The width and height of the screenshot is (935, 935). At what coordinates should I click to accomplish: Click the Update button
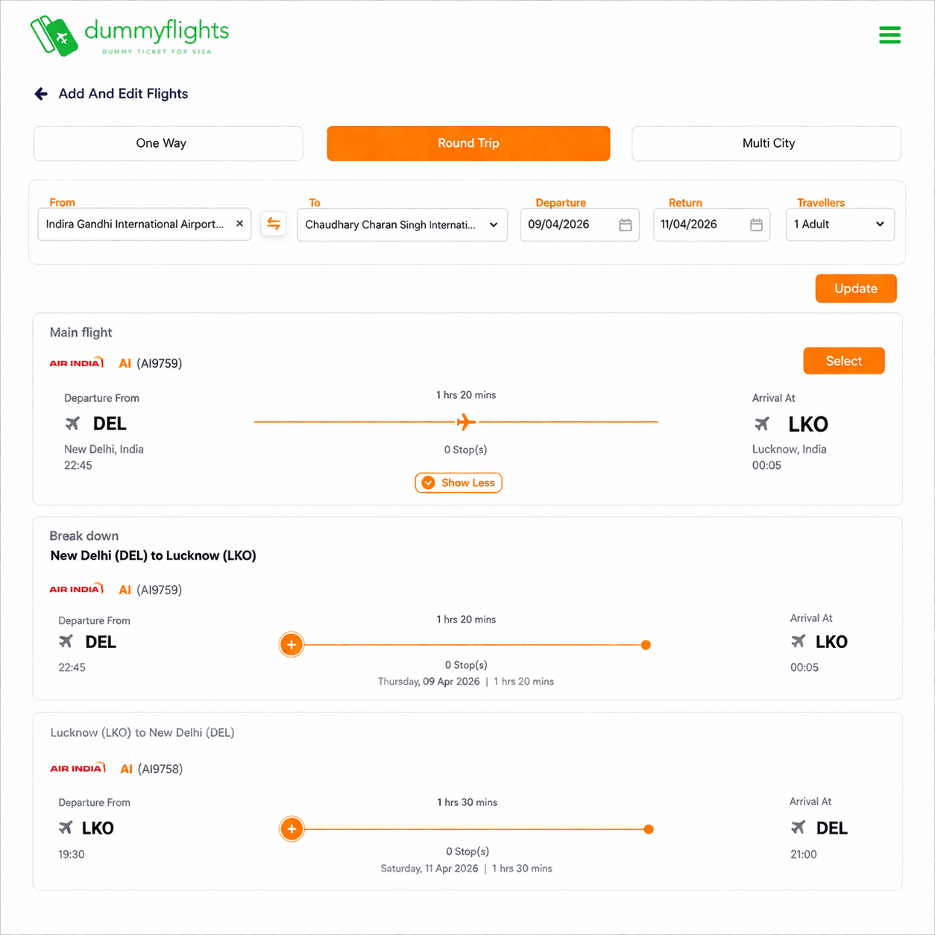tap(856, 289)
